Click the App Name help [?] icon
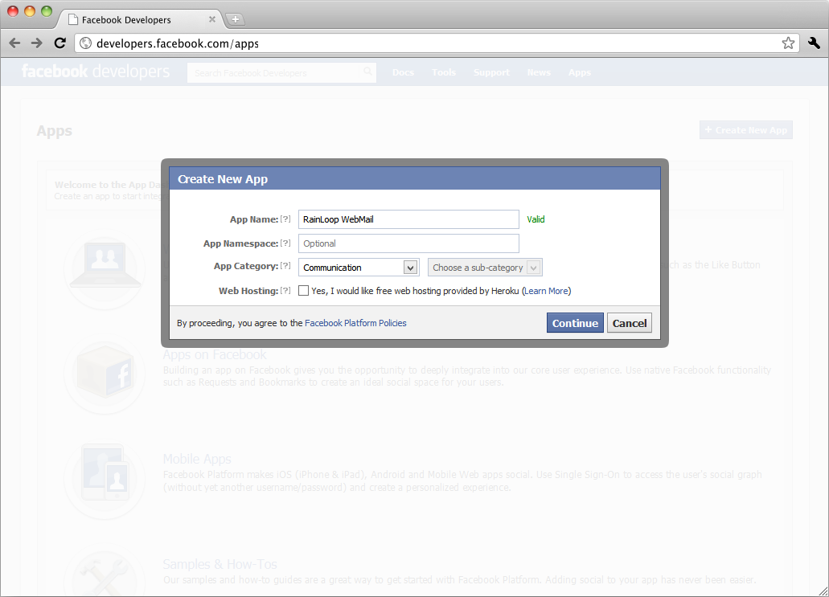This screenshot has width=829, height=597. (285, 219)
